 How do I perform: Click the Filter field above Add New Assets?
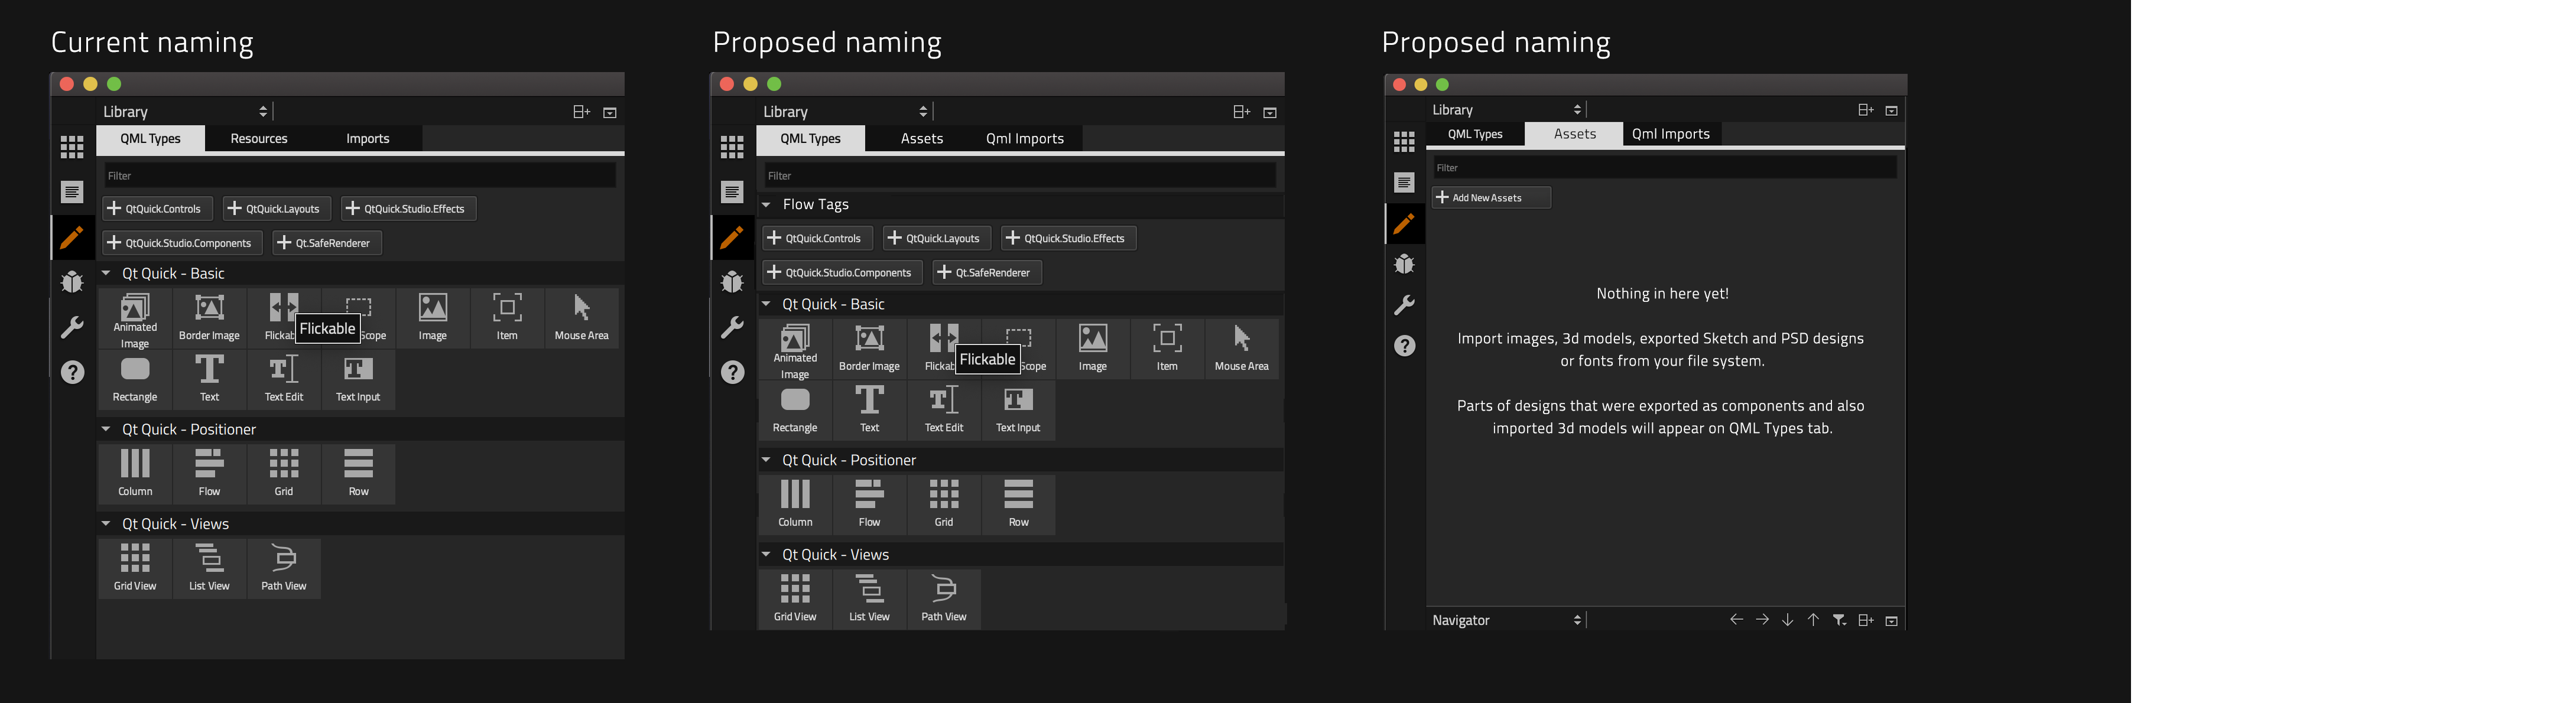pos(1663,168)
